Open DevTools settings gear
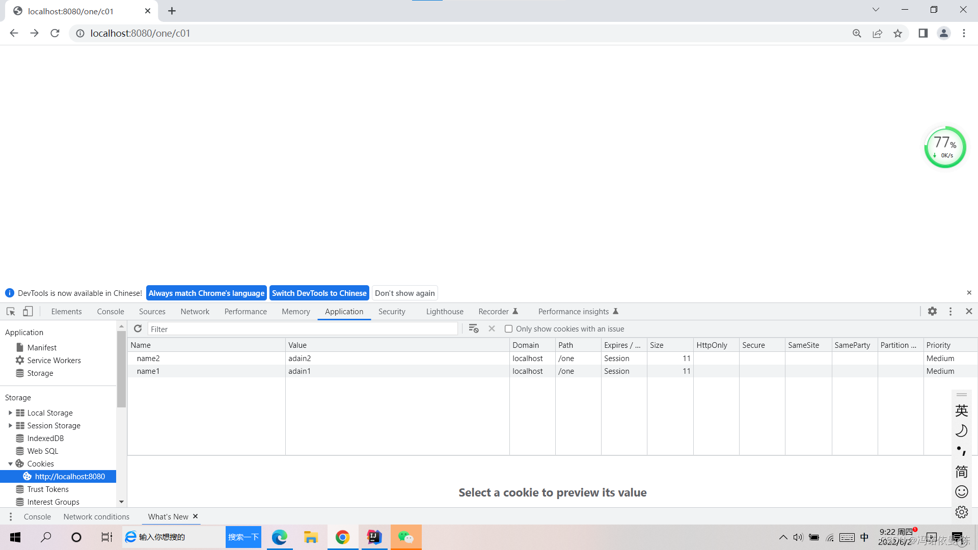This screenshot has width=978, height=550. 932,311
